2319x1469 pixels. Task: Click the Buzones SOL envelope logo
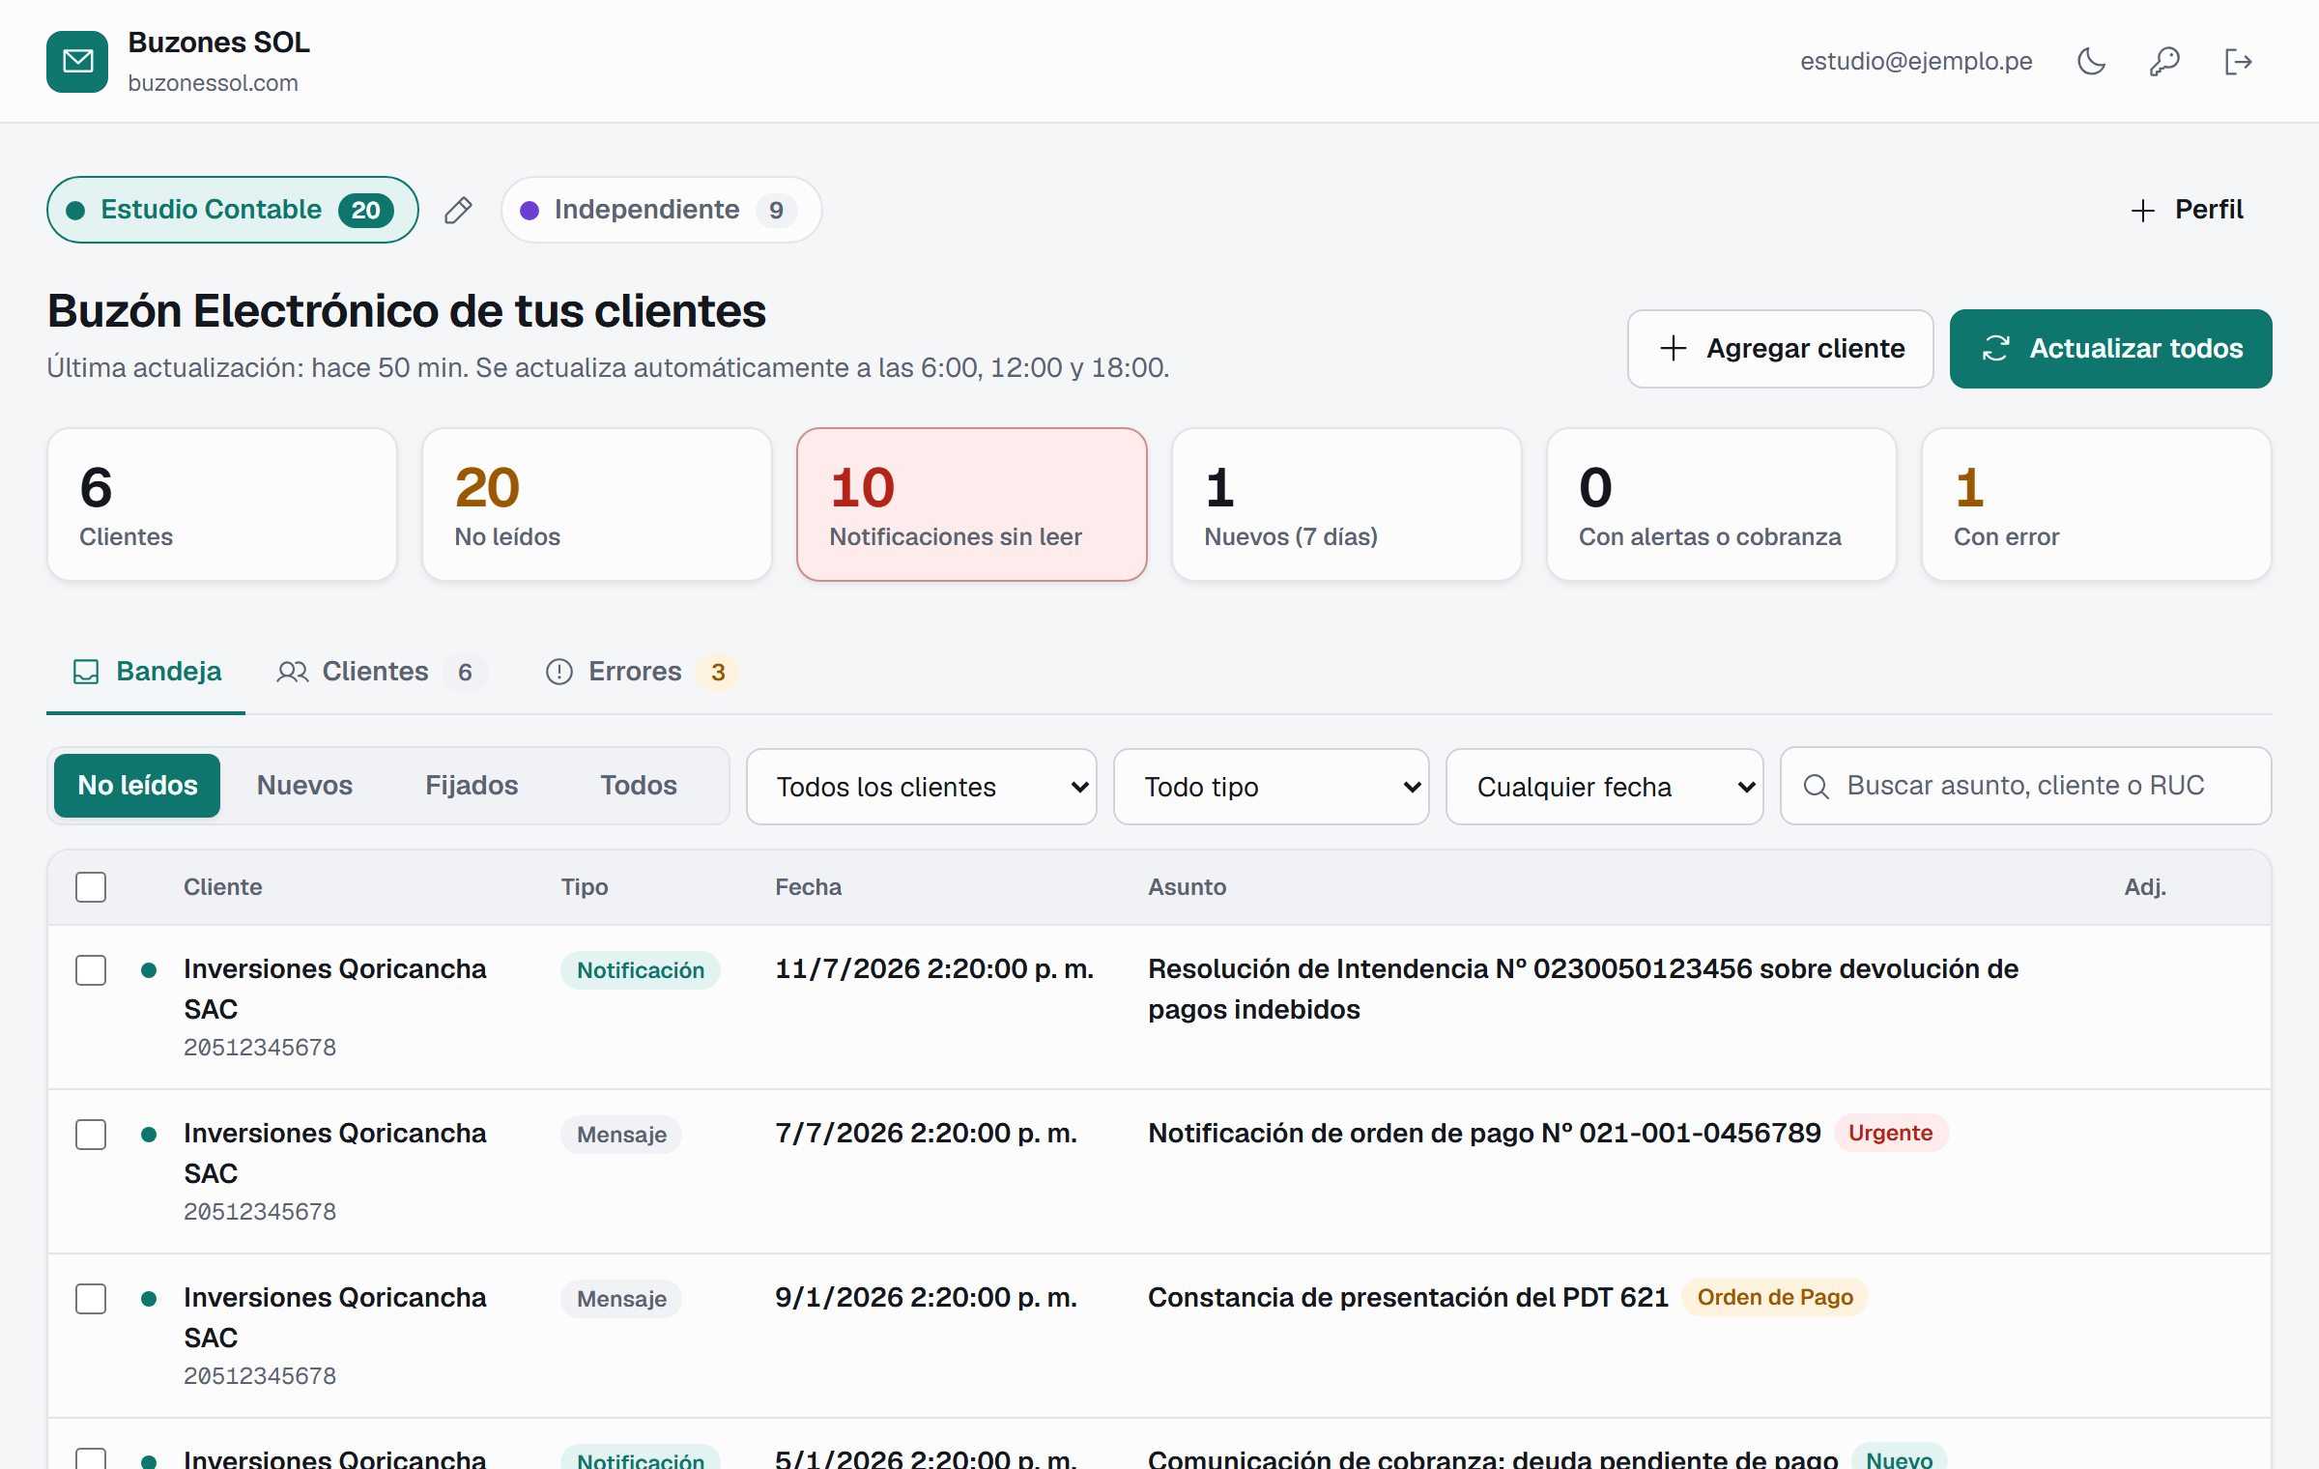coord(77,62)
